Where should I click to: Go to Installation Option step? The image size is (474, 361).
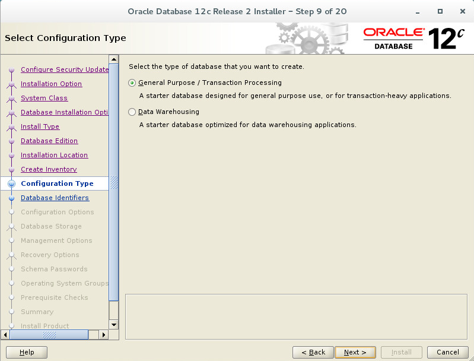[x=51, y=84]
